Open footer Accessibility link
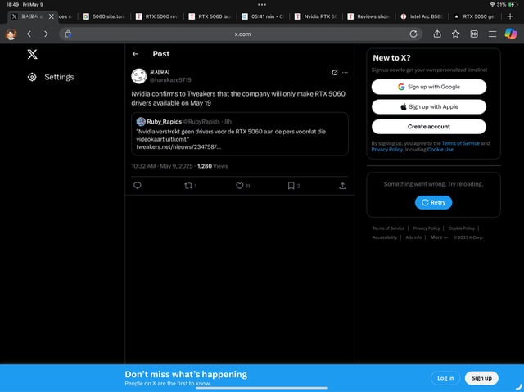The width and height of the screenshot is (524, 392). [x=385, y=237]
